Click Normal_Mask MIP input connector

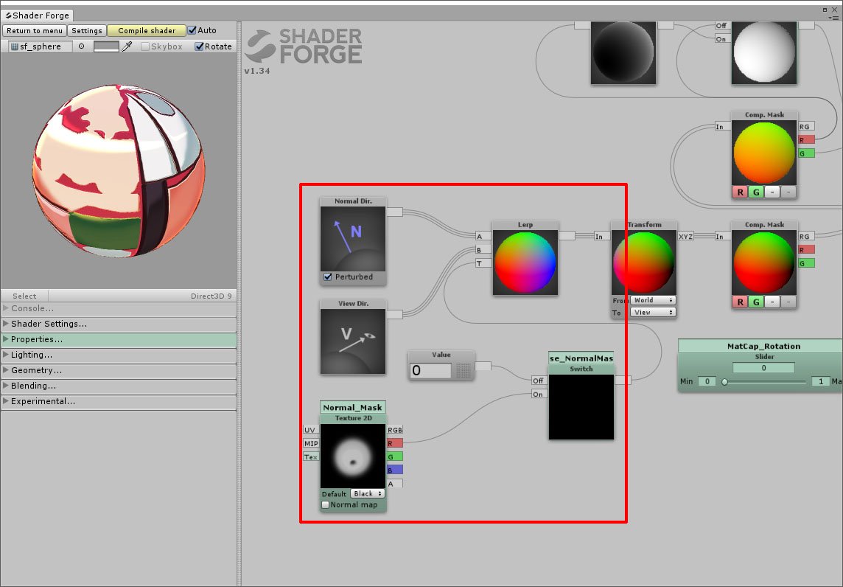[311, 443]
